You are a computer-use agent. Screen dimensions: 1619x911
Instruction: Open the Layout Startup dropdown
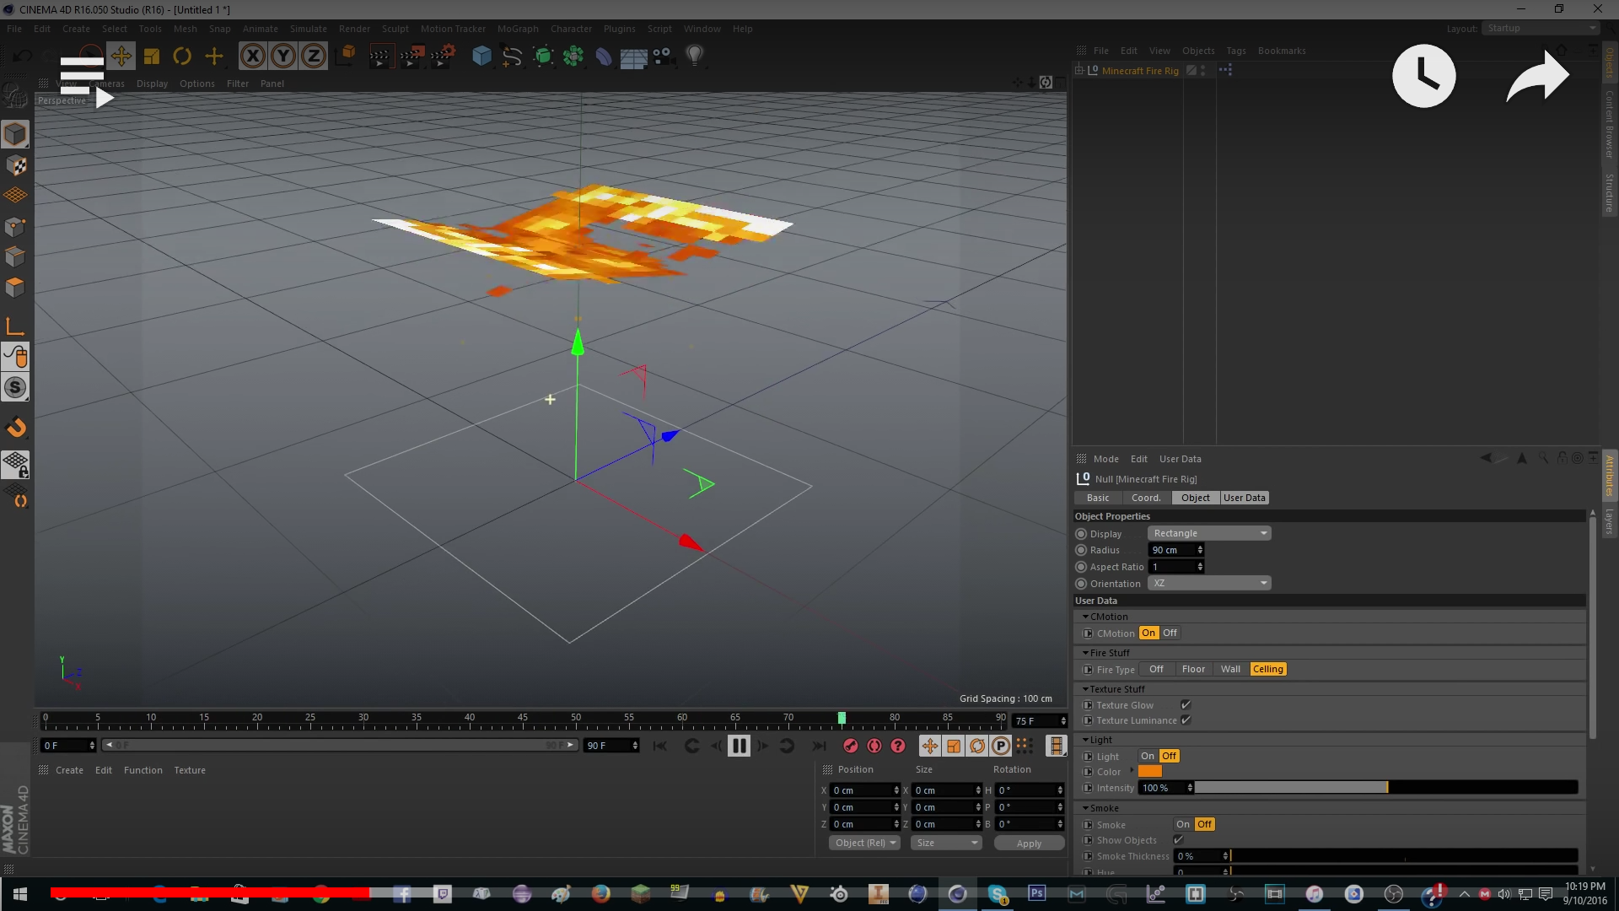pyautogui.click(x=1541, y=28)
